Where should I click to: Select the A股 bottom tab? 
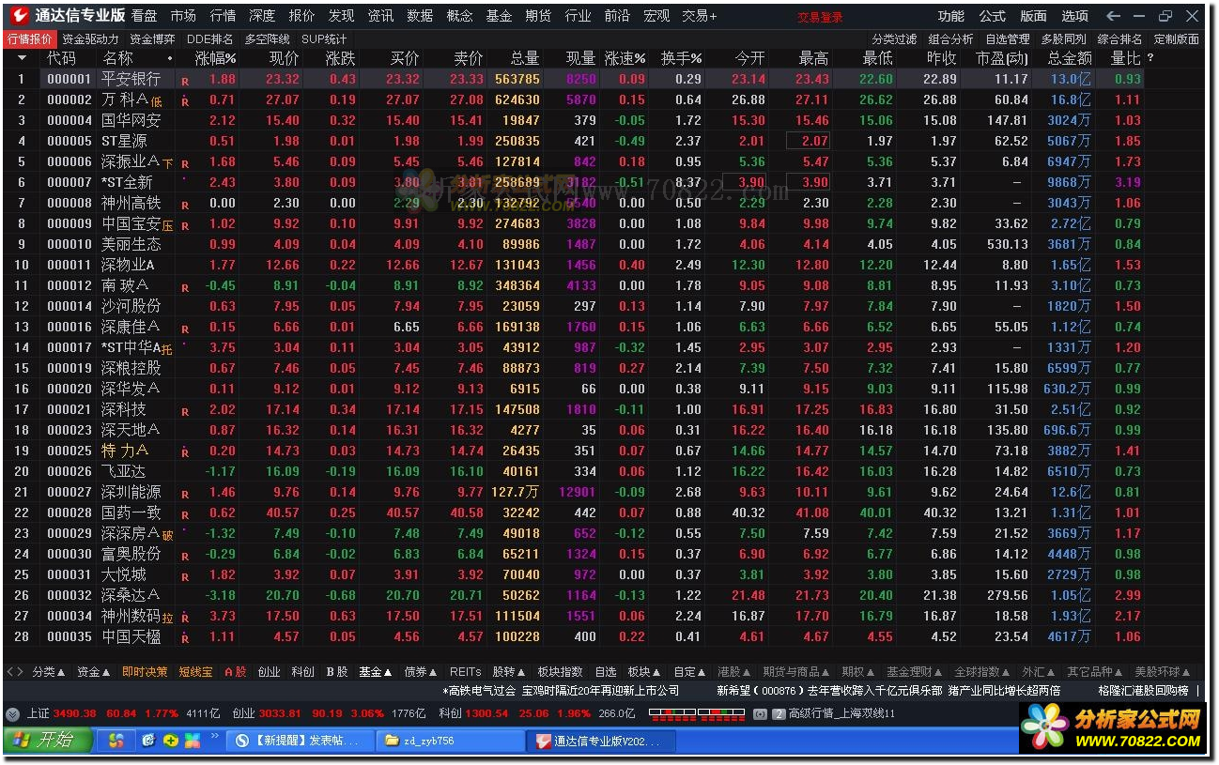tap(235, 672)
